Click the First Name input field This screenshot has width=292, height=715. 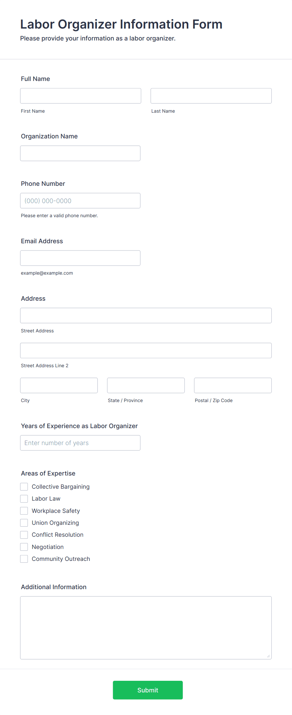pyautogui.click(x=81, y=96)
